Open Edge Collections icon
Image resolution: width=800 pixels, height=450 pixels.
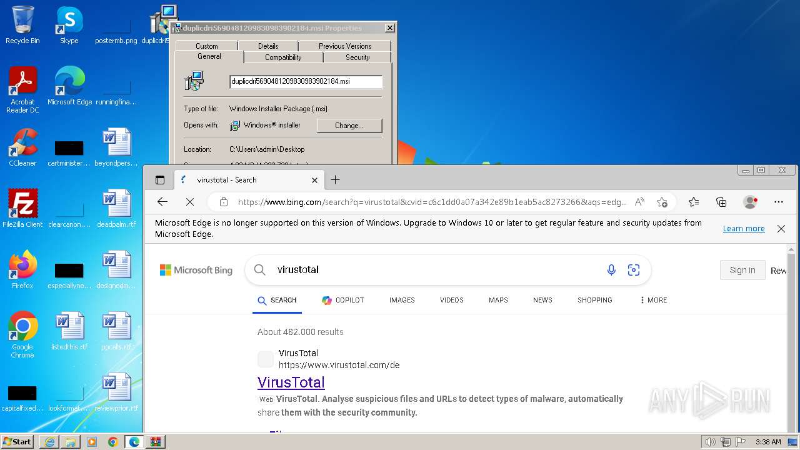point(721,202)
